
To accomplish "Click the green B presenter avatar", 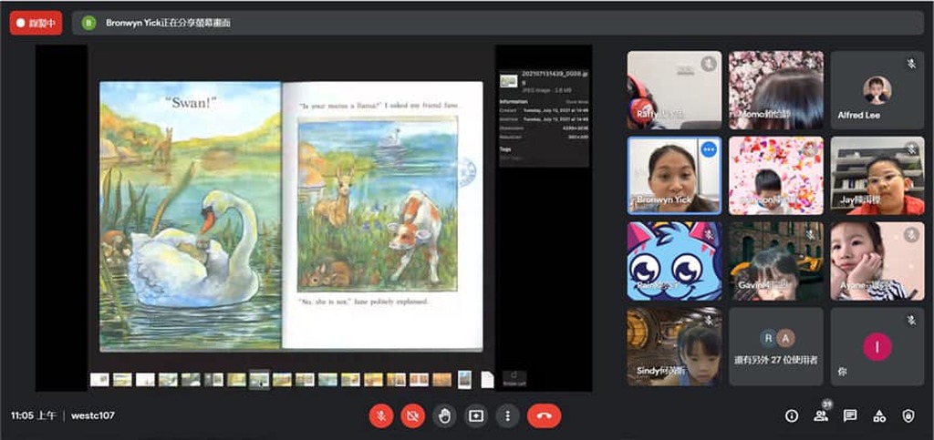I will [88, 23].
